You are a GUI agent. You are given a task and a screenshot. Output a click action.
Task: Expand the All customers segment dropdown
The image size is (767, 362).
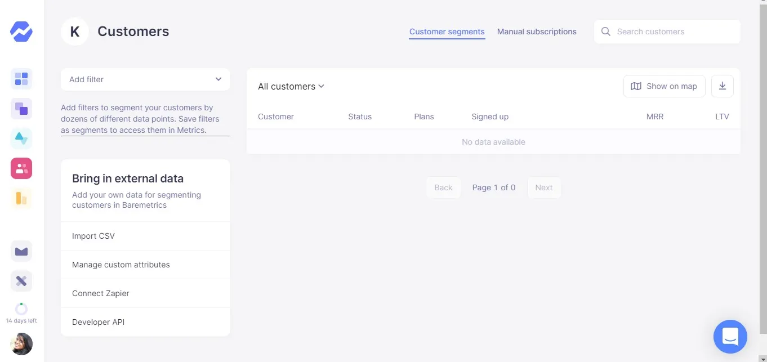(x=291, y=86)
